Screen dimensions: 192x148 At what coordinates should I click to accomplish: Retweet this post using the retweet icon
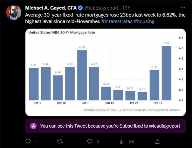59,141
